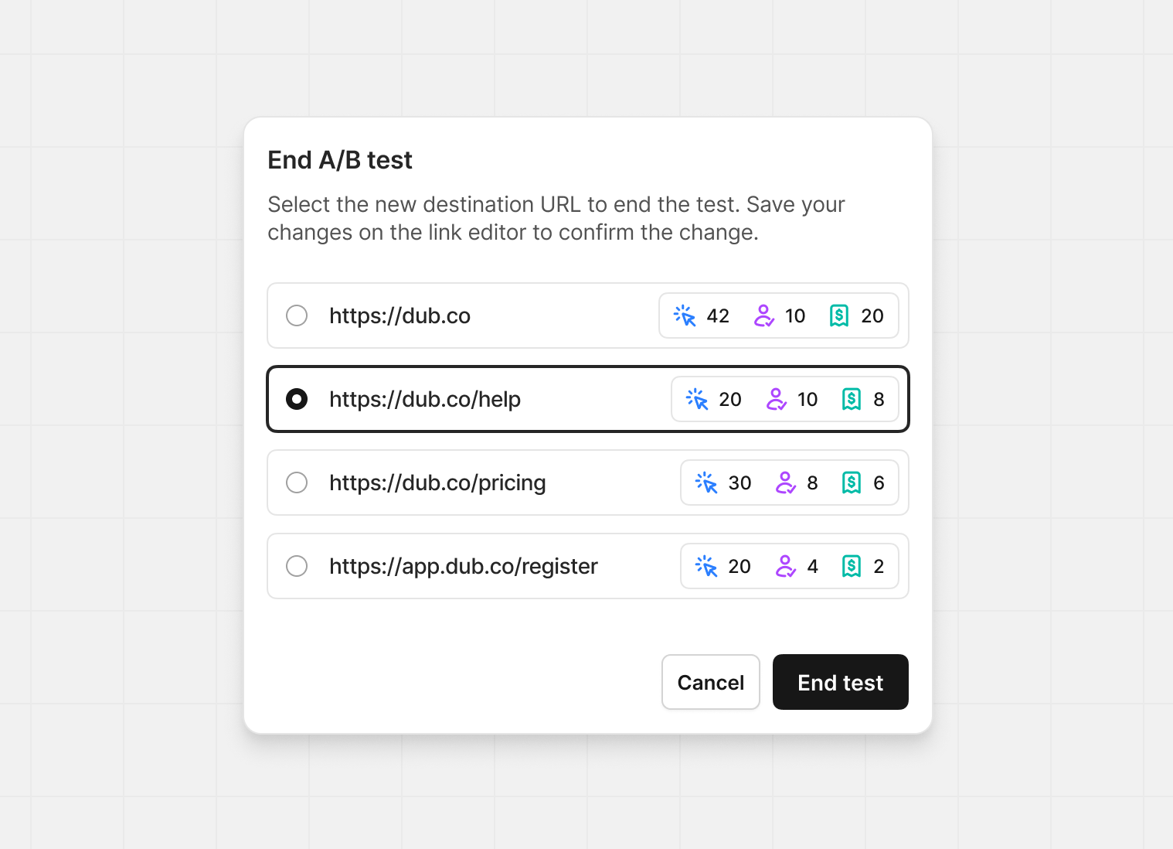
Task: Click the https://app.dub.co/register URL label
Action: 463,566
